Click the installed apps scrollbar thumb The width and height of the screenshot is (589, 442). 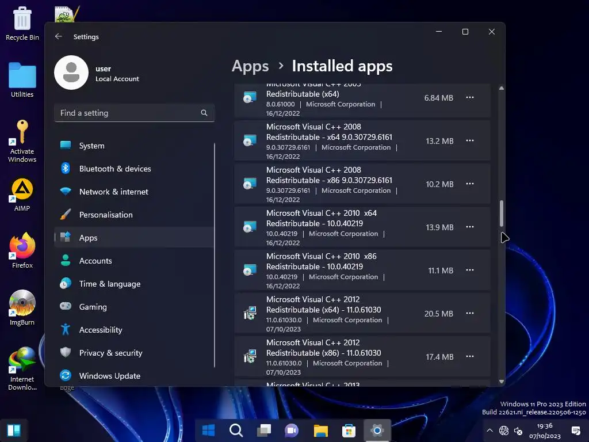tap(502, 213)
